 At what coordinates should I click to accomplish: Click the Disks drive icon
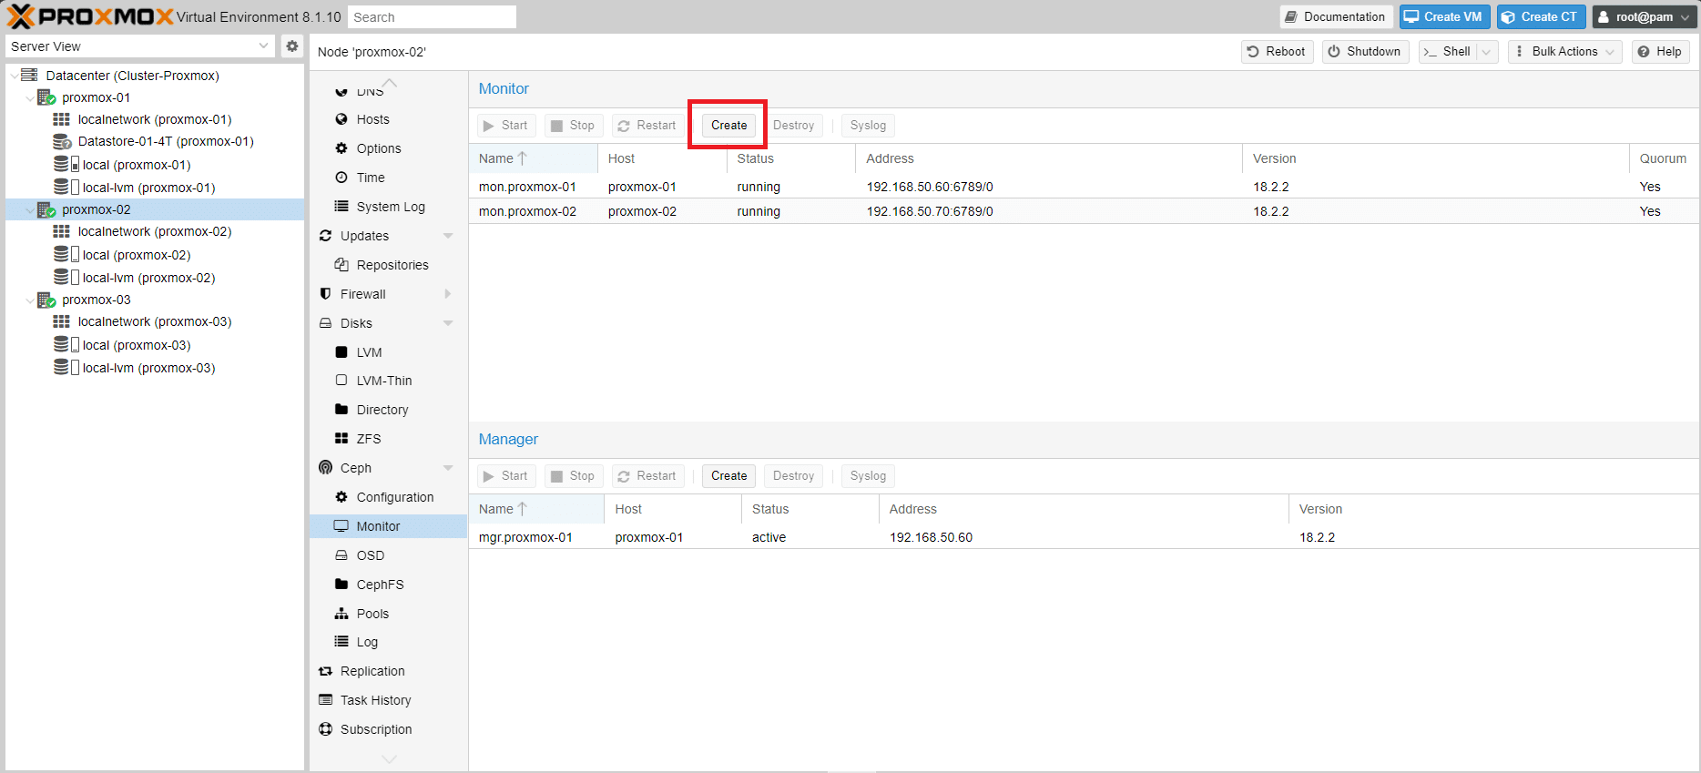tap(325, 323)
